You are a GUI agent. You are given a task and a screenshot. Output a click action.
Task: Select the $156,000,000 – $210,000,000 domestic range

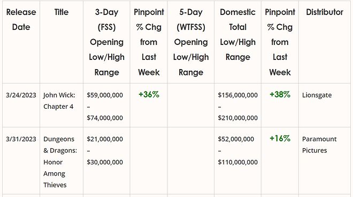(237, 107)
